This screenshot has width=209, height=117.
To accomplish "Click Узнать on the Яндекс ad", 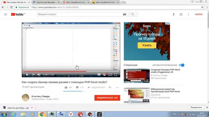I will click(x=147, y=45).
